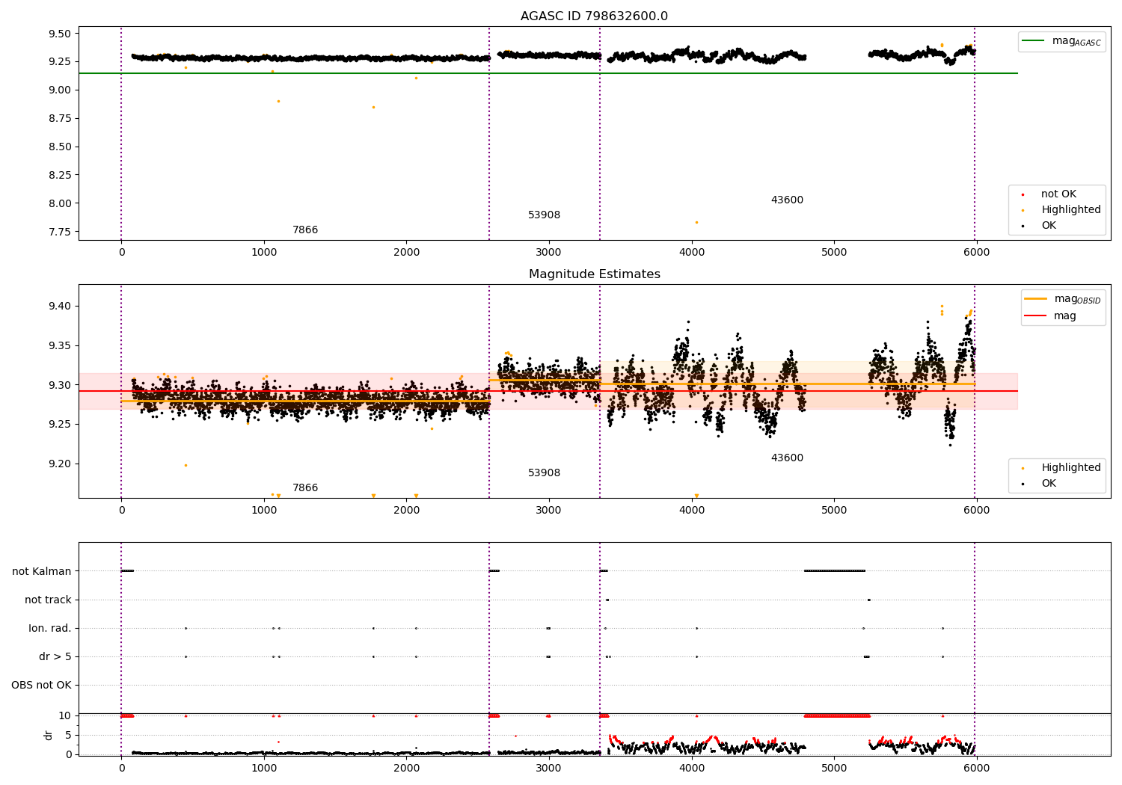Click the 'Magnitude Estimates' subplot title
This screenshot has width=1122, height=785.
(x=594, y=274)
